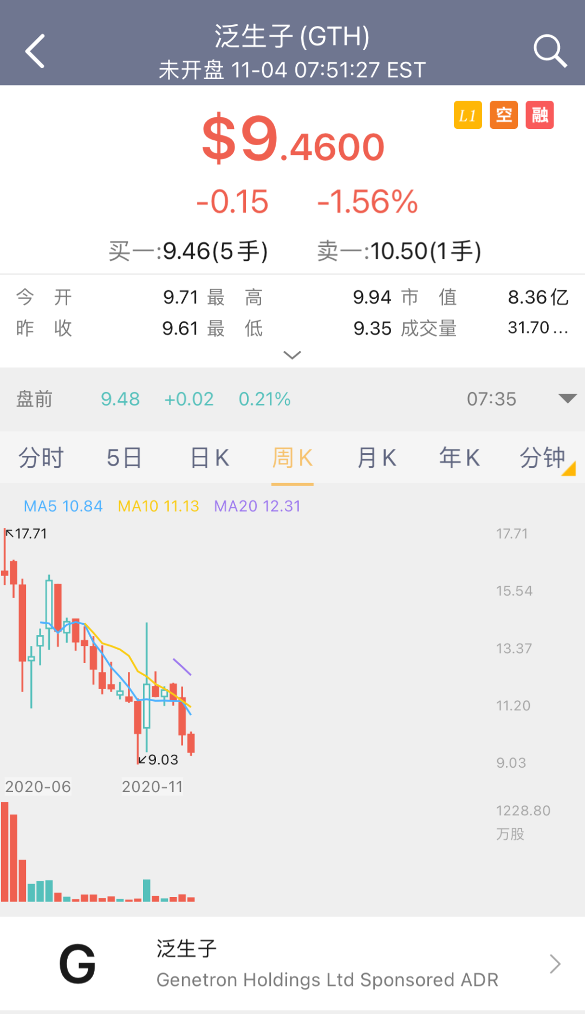
Task: Tap the L1 quote level badge
Action: [467, 115]
